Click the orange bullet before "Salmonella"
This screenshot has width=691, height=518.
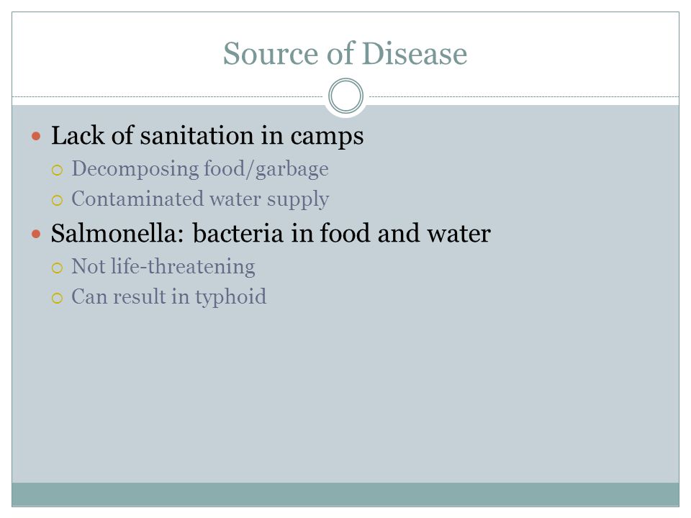(x=36, y=234)
